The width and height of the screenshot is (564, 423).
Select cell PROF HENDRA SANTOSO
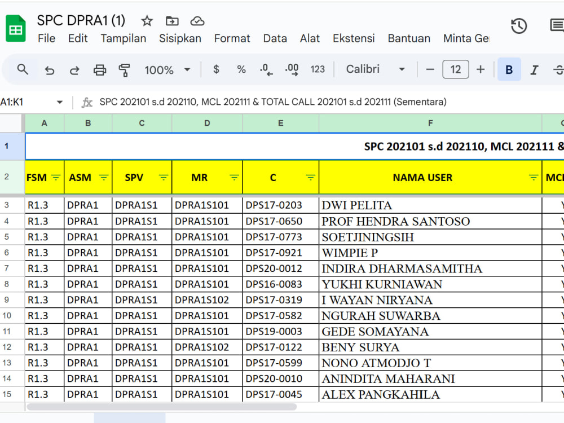click(430, 221)
